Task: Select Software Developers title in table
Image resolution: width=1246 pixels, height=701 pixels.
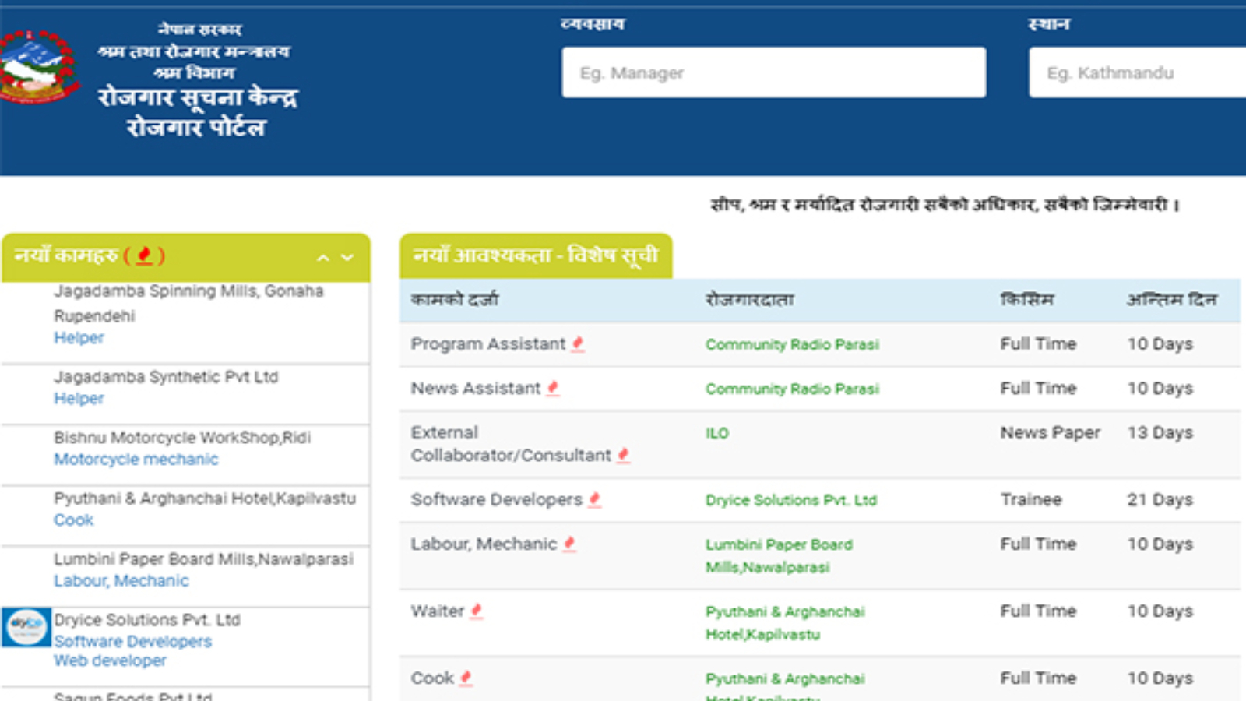Action: pos(497,499)
